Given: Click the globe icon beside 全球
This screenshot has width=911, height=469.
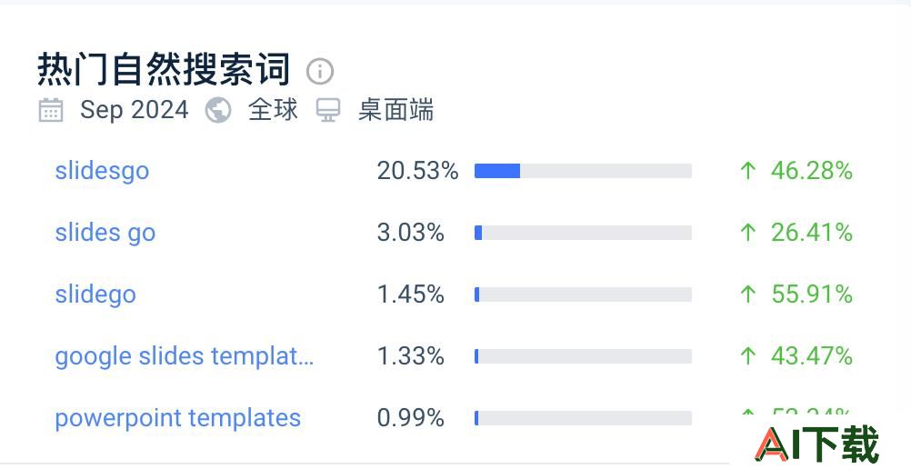Looking at the screenshot, I should (x=218, y=110).
